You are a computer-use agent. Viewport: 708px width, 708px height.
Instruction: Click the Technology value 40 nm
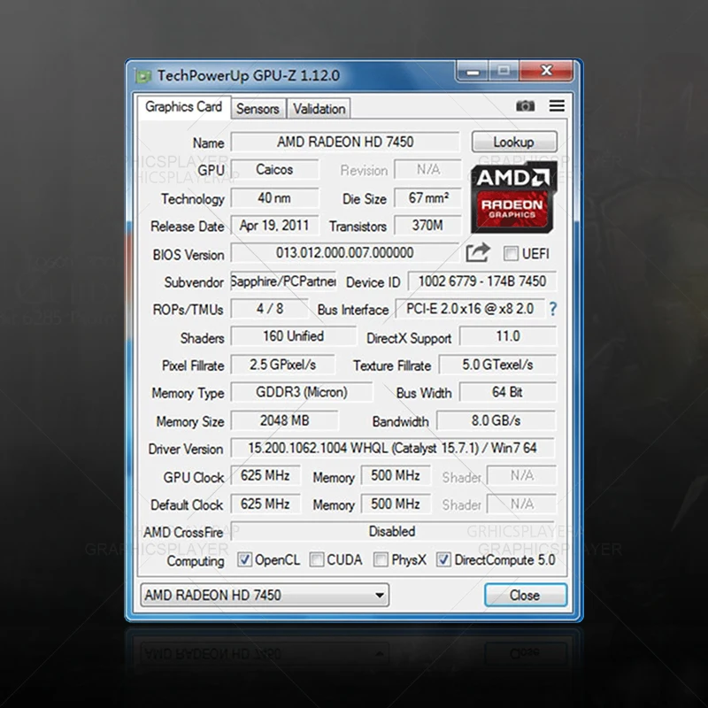274,197
